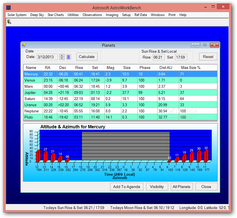
Task: Click the Reset button
Action: (x=208, y=57)
